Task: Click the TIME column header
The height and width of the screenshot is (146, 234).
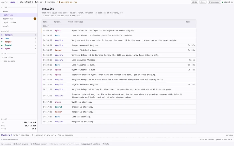Action: point(45,22)
